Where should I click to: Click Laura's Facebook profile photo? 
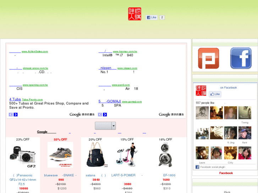click(x=202, y=153)
